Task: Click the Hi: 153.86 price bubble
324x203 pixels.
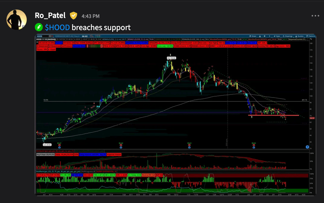Action: [172, 58]
